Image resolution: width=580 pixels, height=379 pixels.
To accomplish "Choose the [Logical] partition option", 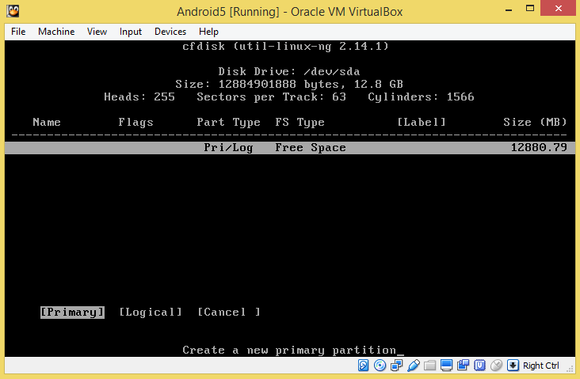I will pyautogui.click(x=151, y=312).
